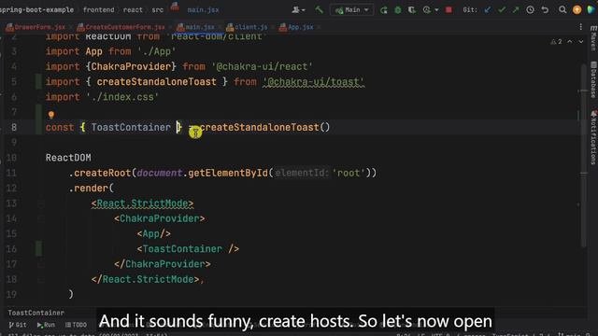The width and height of the screenshot is (598, 336).
Task: Click the './index.css' import string
Action: [122, 97]
